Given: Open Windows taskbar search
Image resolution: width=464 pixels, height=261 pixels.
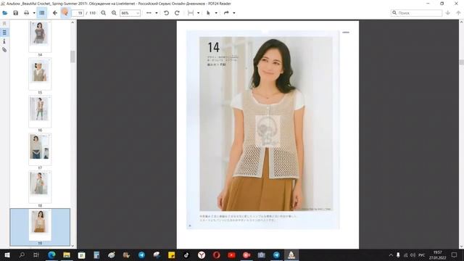Looking at the screenshot, I should coord(22,255).
